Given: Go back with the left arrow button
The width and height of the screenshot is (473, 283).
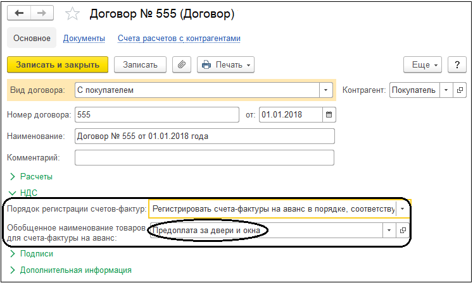Looking at the screenshot, I should pyautogui.click(x=19, y=13).
